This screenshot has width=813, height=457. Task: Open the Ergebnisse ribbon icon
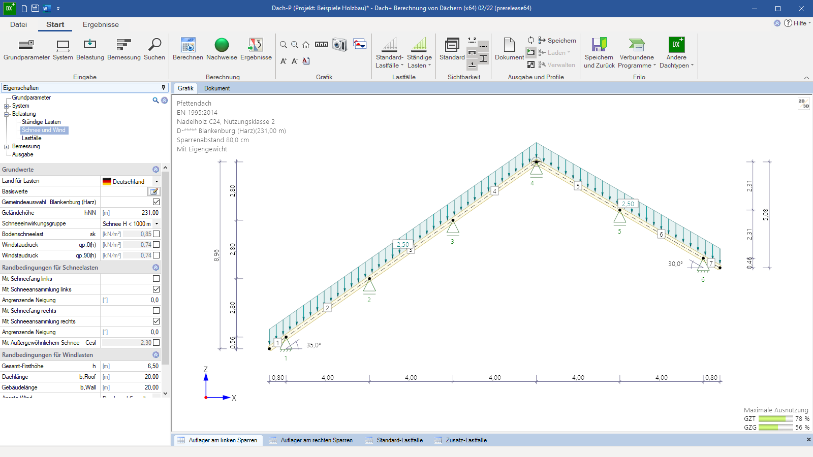[x=256, y=49]
